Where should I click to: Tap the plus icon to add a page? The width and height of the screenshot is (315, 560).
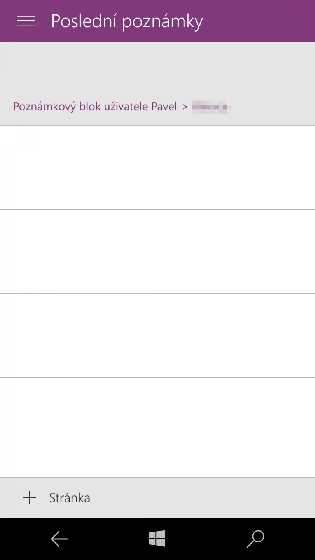[x=29, y=498]
